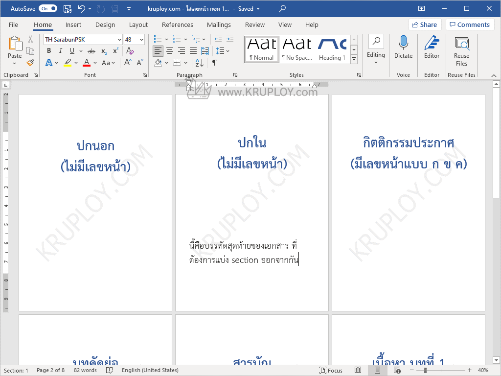This screenshot has width=501, height=376.
Task: Toggle show/hide paragraph marks
Action: tap(214, 63)
